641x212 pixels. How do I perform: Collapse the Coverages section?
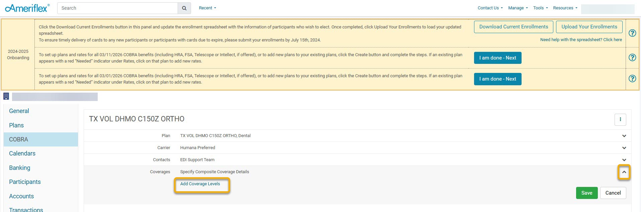click(x=624, y=172)
